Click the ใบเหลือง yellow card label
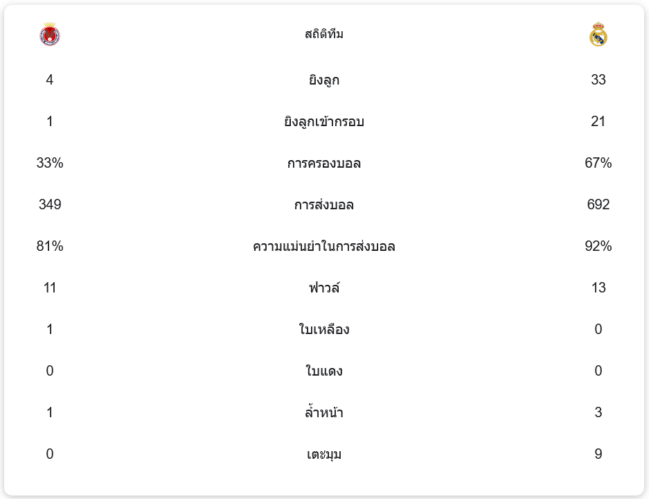This screenshot has height=499, width=649. click(324, 330)
